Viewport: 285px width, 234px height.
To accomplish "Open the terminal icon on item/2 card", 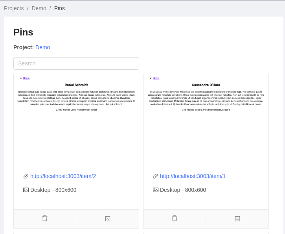I will [x=108, y=219].
